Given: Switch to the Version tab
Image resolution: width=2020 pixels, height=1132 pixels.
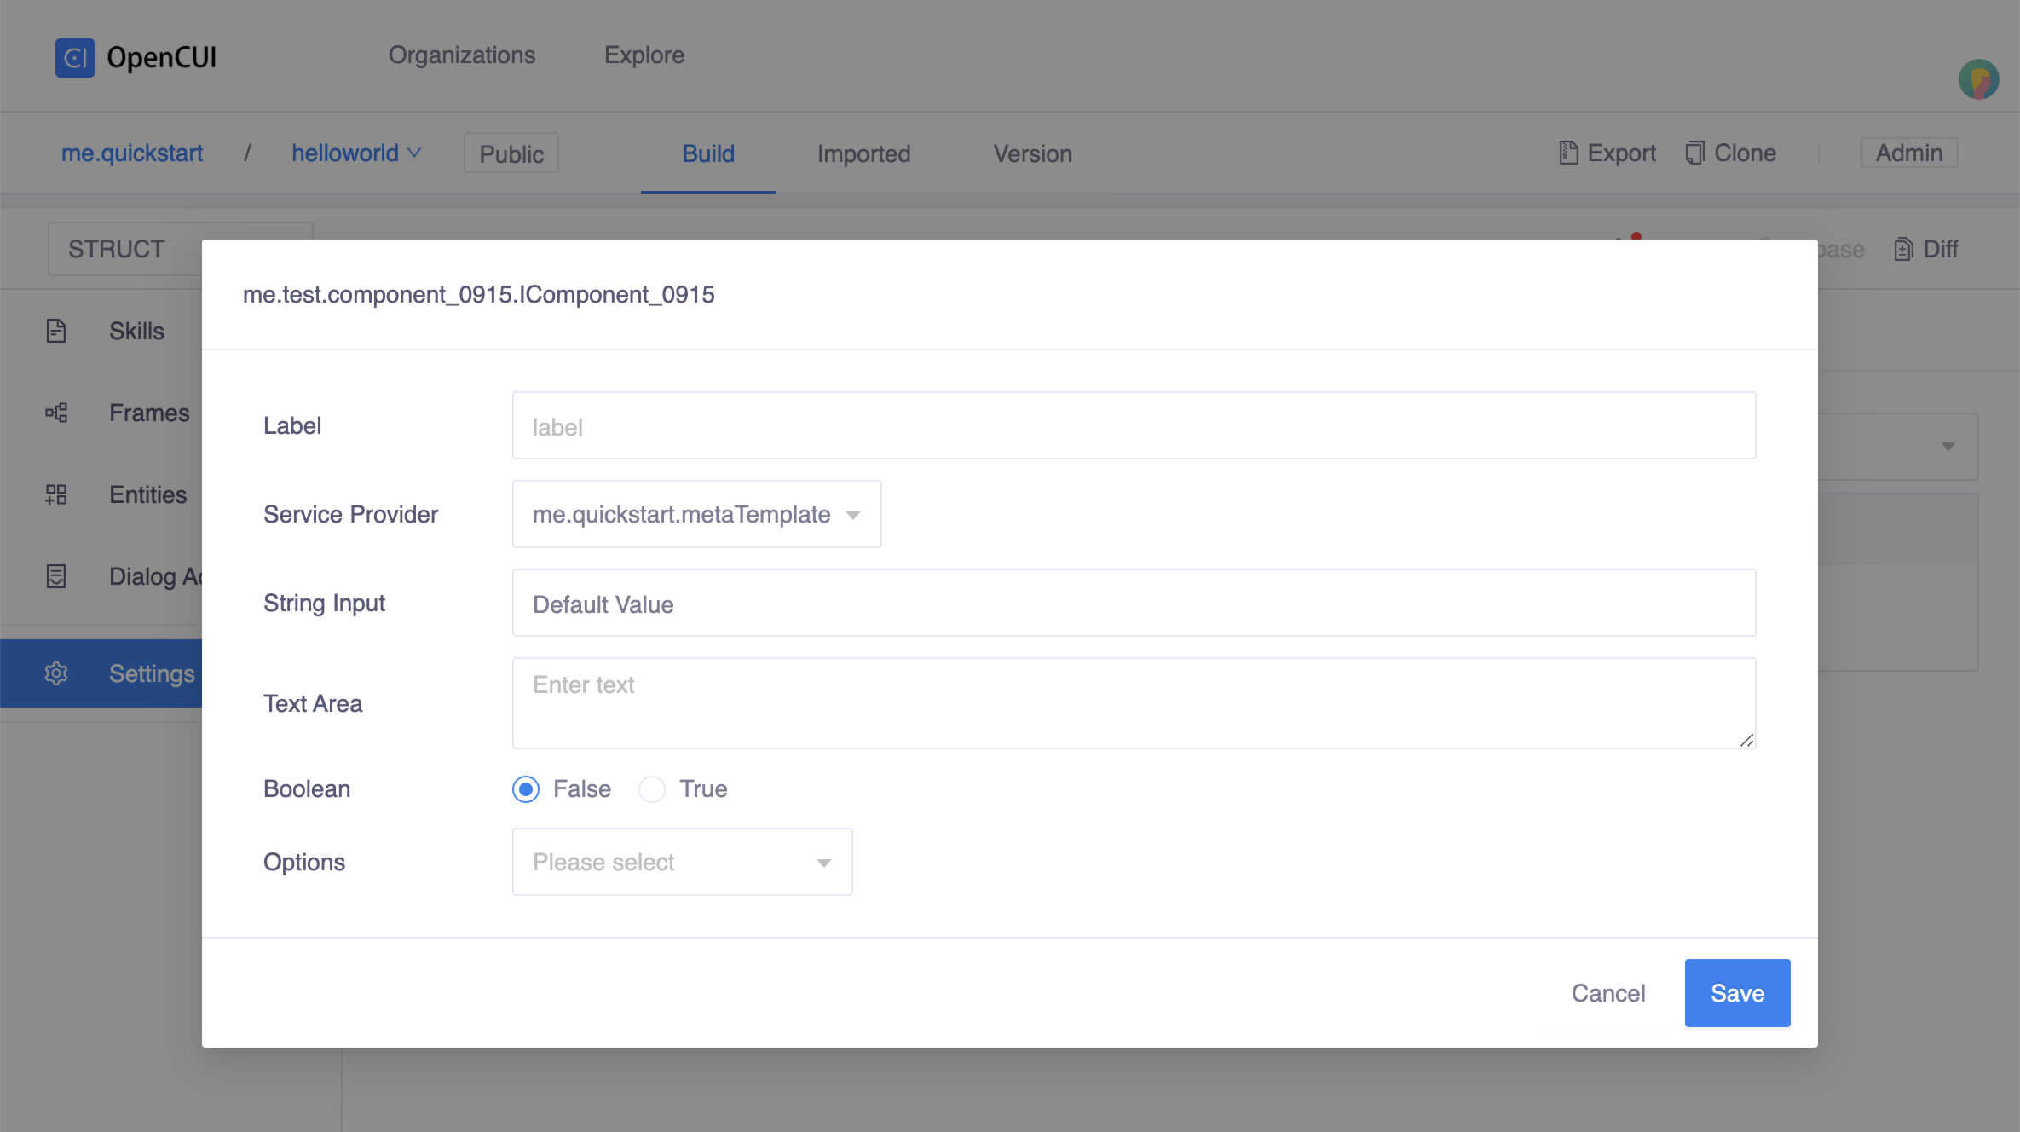Looking at the screenshot, I should coord(1032,154).
